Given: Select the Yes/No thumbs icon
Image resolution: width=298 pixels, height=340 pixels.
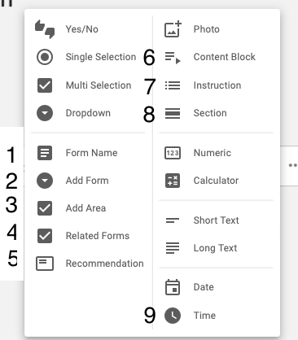Looking at the screenshot, I should pyautogui.click(x=45, y=29).
